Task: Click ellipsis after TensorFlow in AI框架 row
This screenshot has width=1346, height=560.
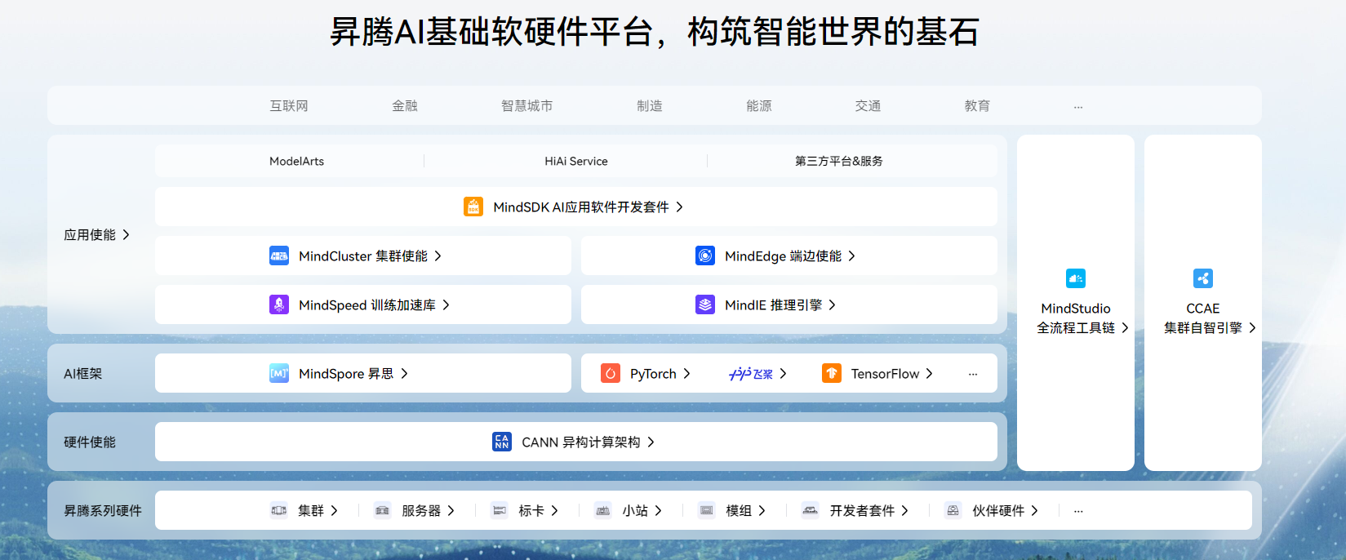Action: point(973,374)
